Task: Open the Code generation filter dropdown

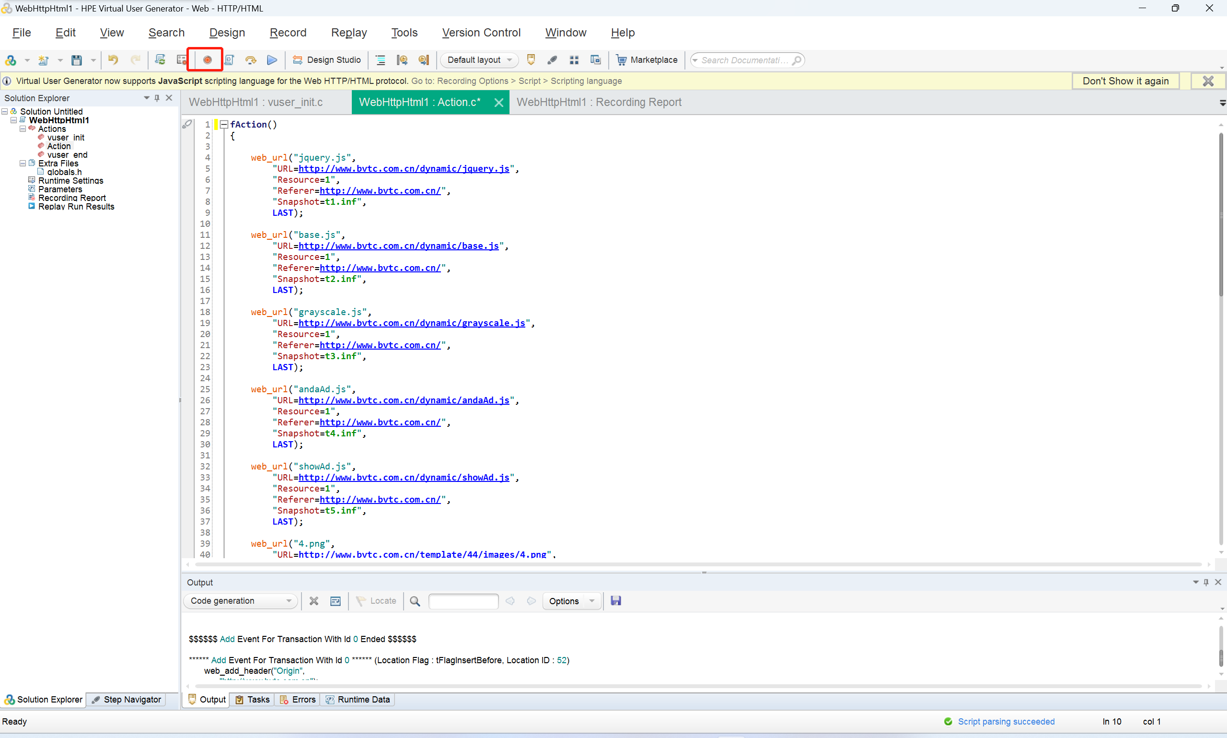Action: (x=289, y=601)
